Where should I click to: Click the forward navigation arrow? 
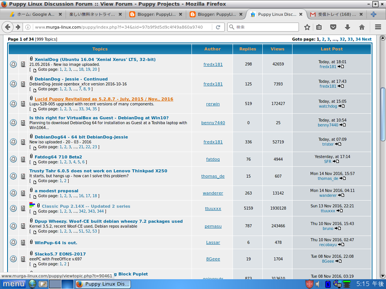pyautogui.click(x=18, y=27)
